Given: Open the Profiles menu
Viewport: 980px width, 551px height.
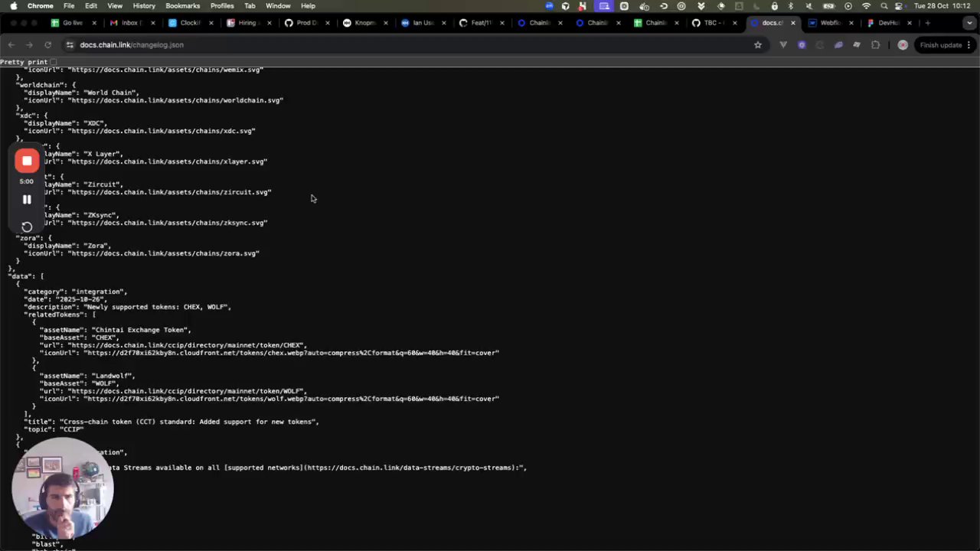Looking at the screenshot, I should click(x=222, y=5).
